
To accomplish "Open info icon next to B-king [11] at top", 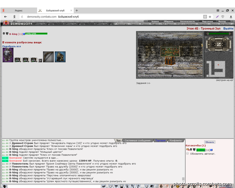I will [x=24, y=34].
